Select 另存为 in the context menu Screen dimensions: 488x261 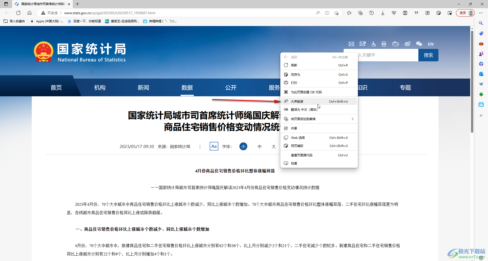[319, 75]
